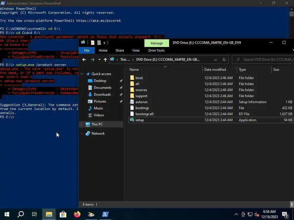Screen dimensions: 294x220
Task: Open Downloads in Quick access
Action: pos(102,95)
